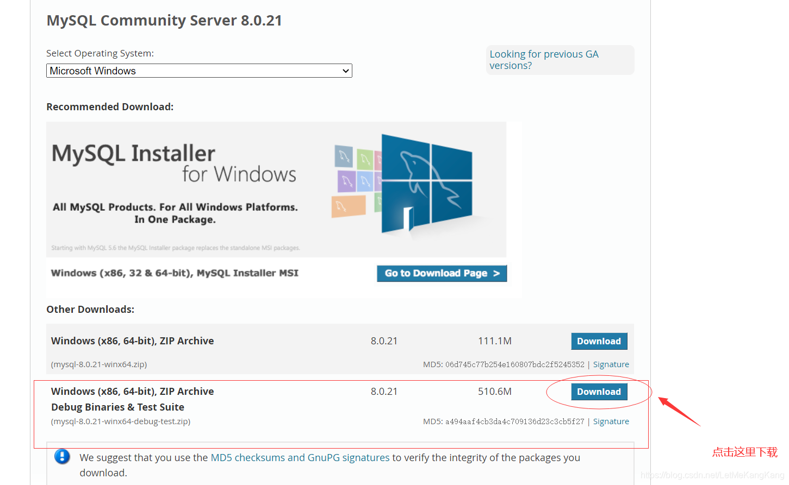Download the Debug Binaries & Test Suite ZIP

[599, 392]
